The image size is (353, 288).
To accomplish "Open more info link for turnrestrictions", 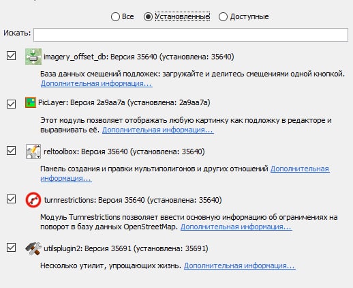I will point(236,227).
